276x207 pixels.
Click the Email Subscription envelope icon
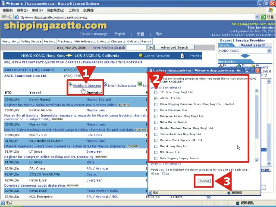point(105,85)
